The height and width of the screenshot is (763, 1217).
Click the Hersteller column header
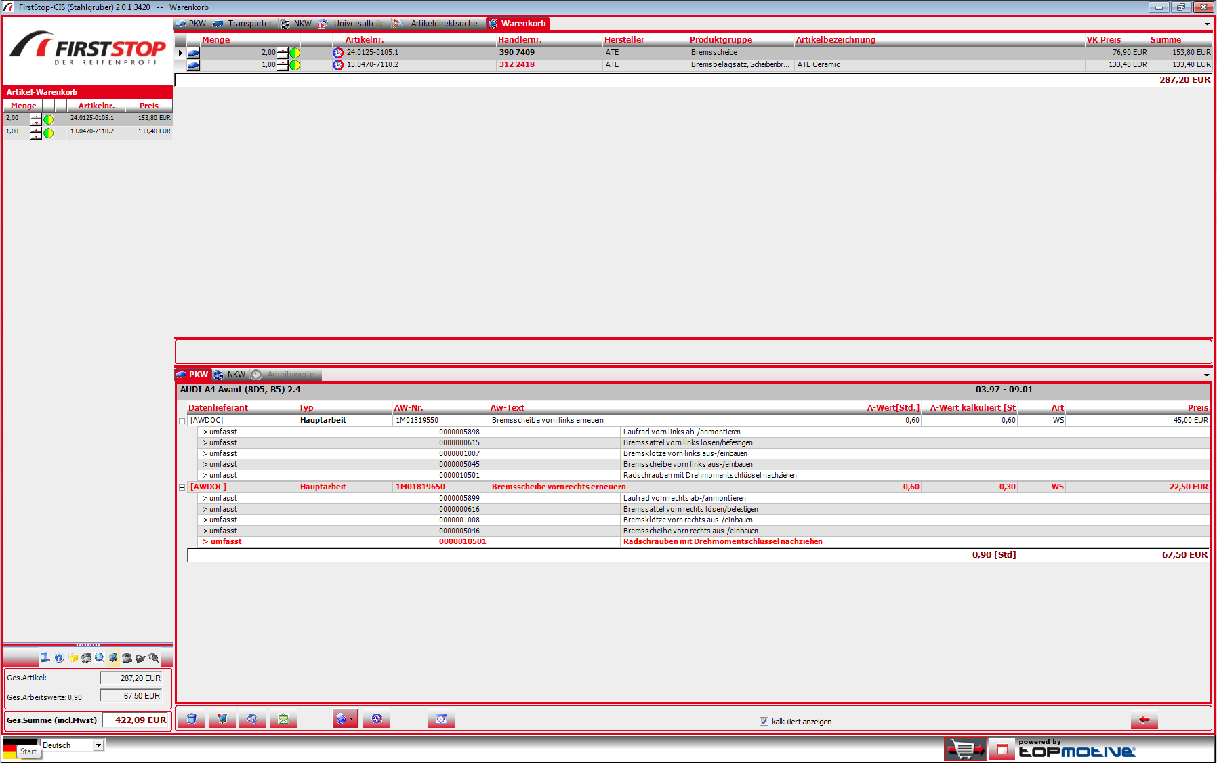(x=645, y=40)
